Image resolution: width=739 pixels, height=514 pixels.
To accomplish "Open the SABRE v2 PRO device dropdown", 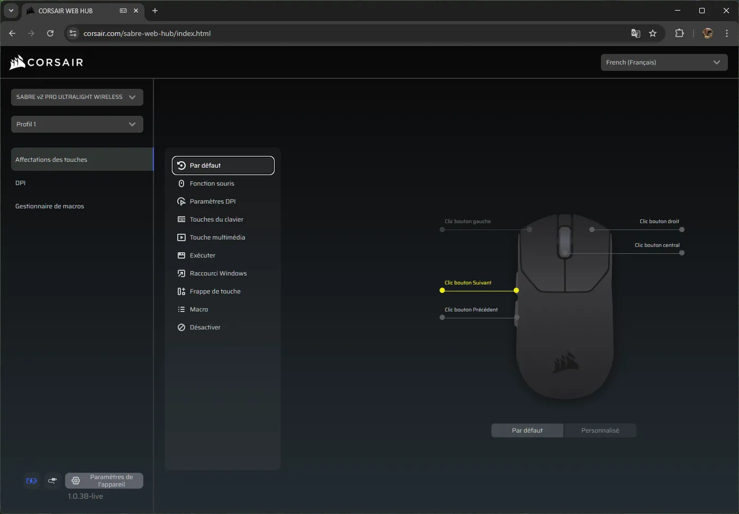I will click(x=77, y=97).
